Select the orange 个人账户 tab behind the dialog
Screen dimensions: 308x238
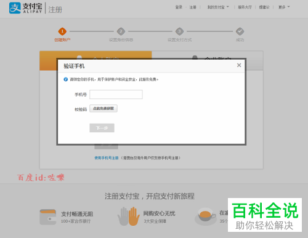95,55
